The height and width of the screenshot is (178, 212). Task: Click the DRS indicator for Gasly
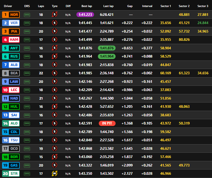[x=27, y=165]
